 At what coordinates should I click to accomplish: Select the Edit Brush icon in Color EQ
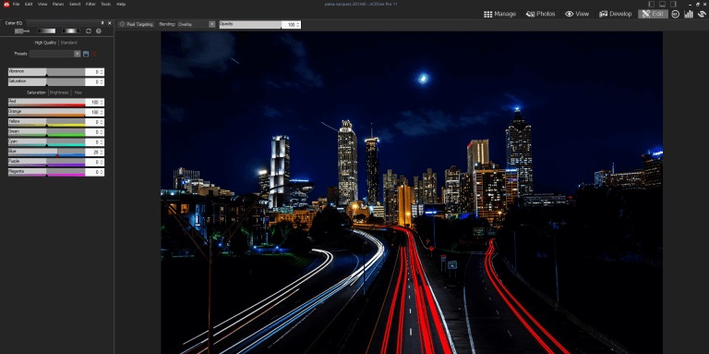tap(22, 31)
